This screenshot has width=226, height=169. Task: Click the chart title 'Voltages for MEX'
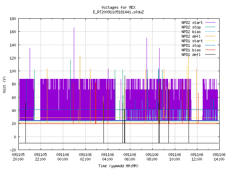[118, 7]
